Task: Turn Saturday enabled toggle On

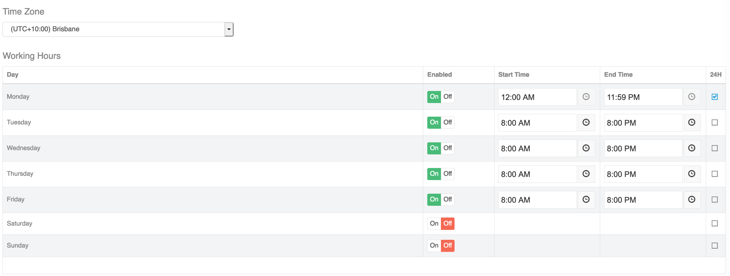Action: click(x=434, y=223)
